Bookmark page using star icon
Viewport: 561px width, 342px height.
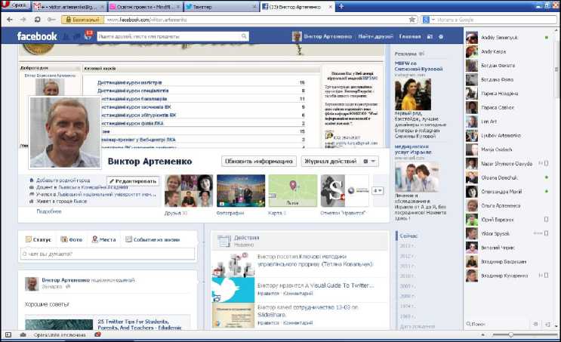[x=412, y=19]
